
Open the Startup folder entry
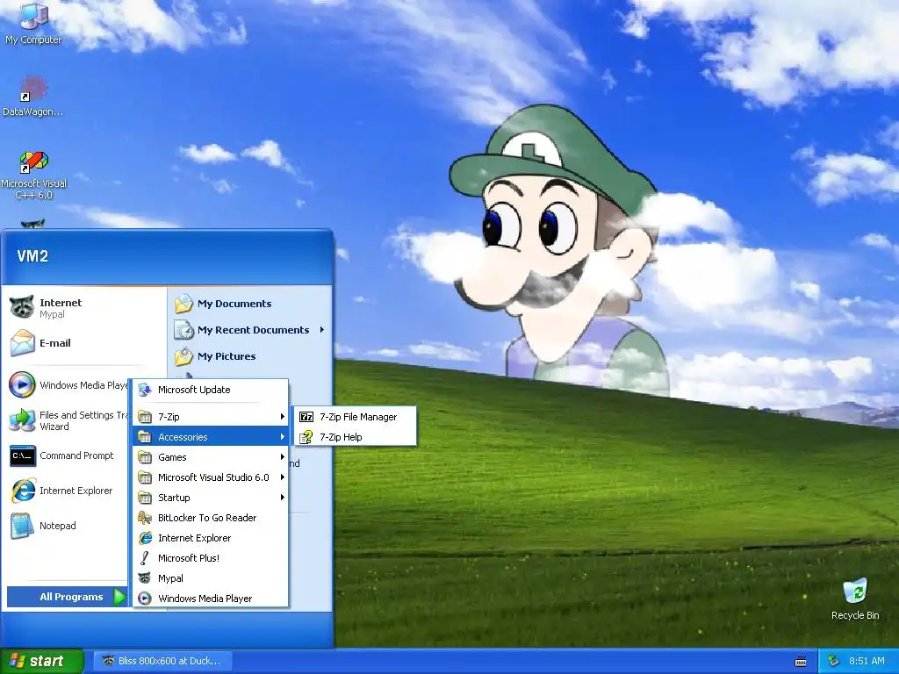point(210,498)
